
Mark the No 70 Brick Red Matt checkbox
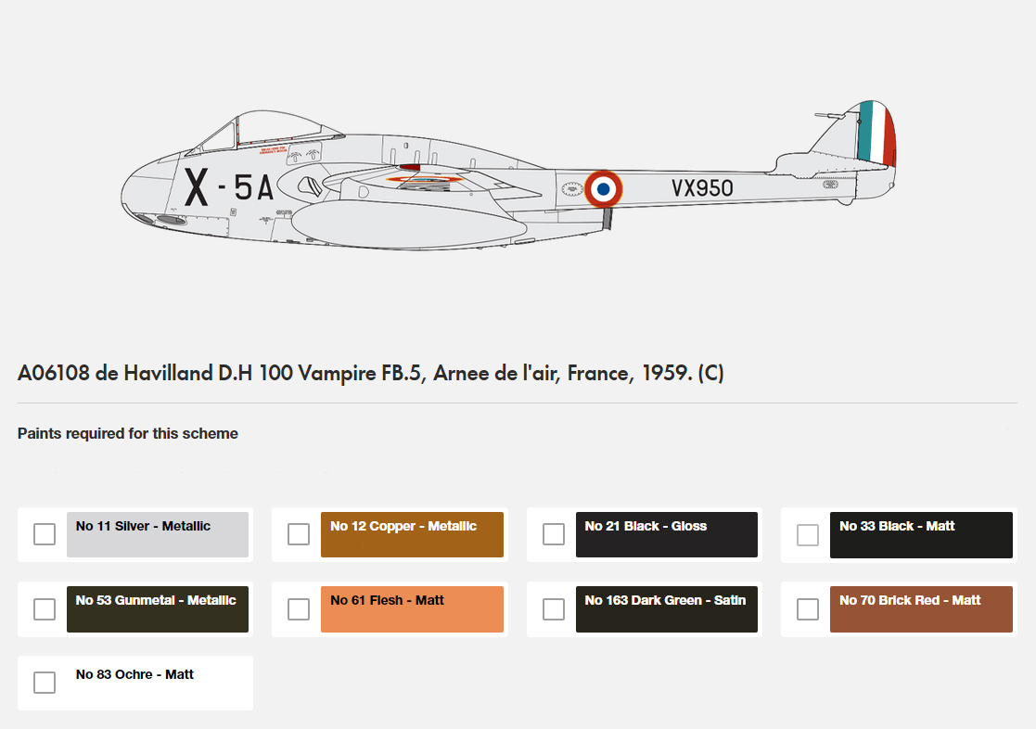coord(808,608)
